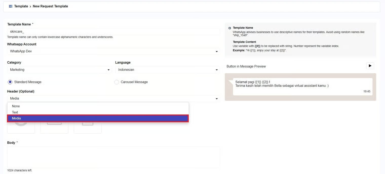This screenshot has width=385, height=174.
Task: Click the info icon beside Template Name help
Action: (229, 28)
